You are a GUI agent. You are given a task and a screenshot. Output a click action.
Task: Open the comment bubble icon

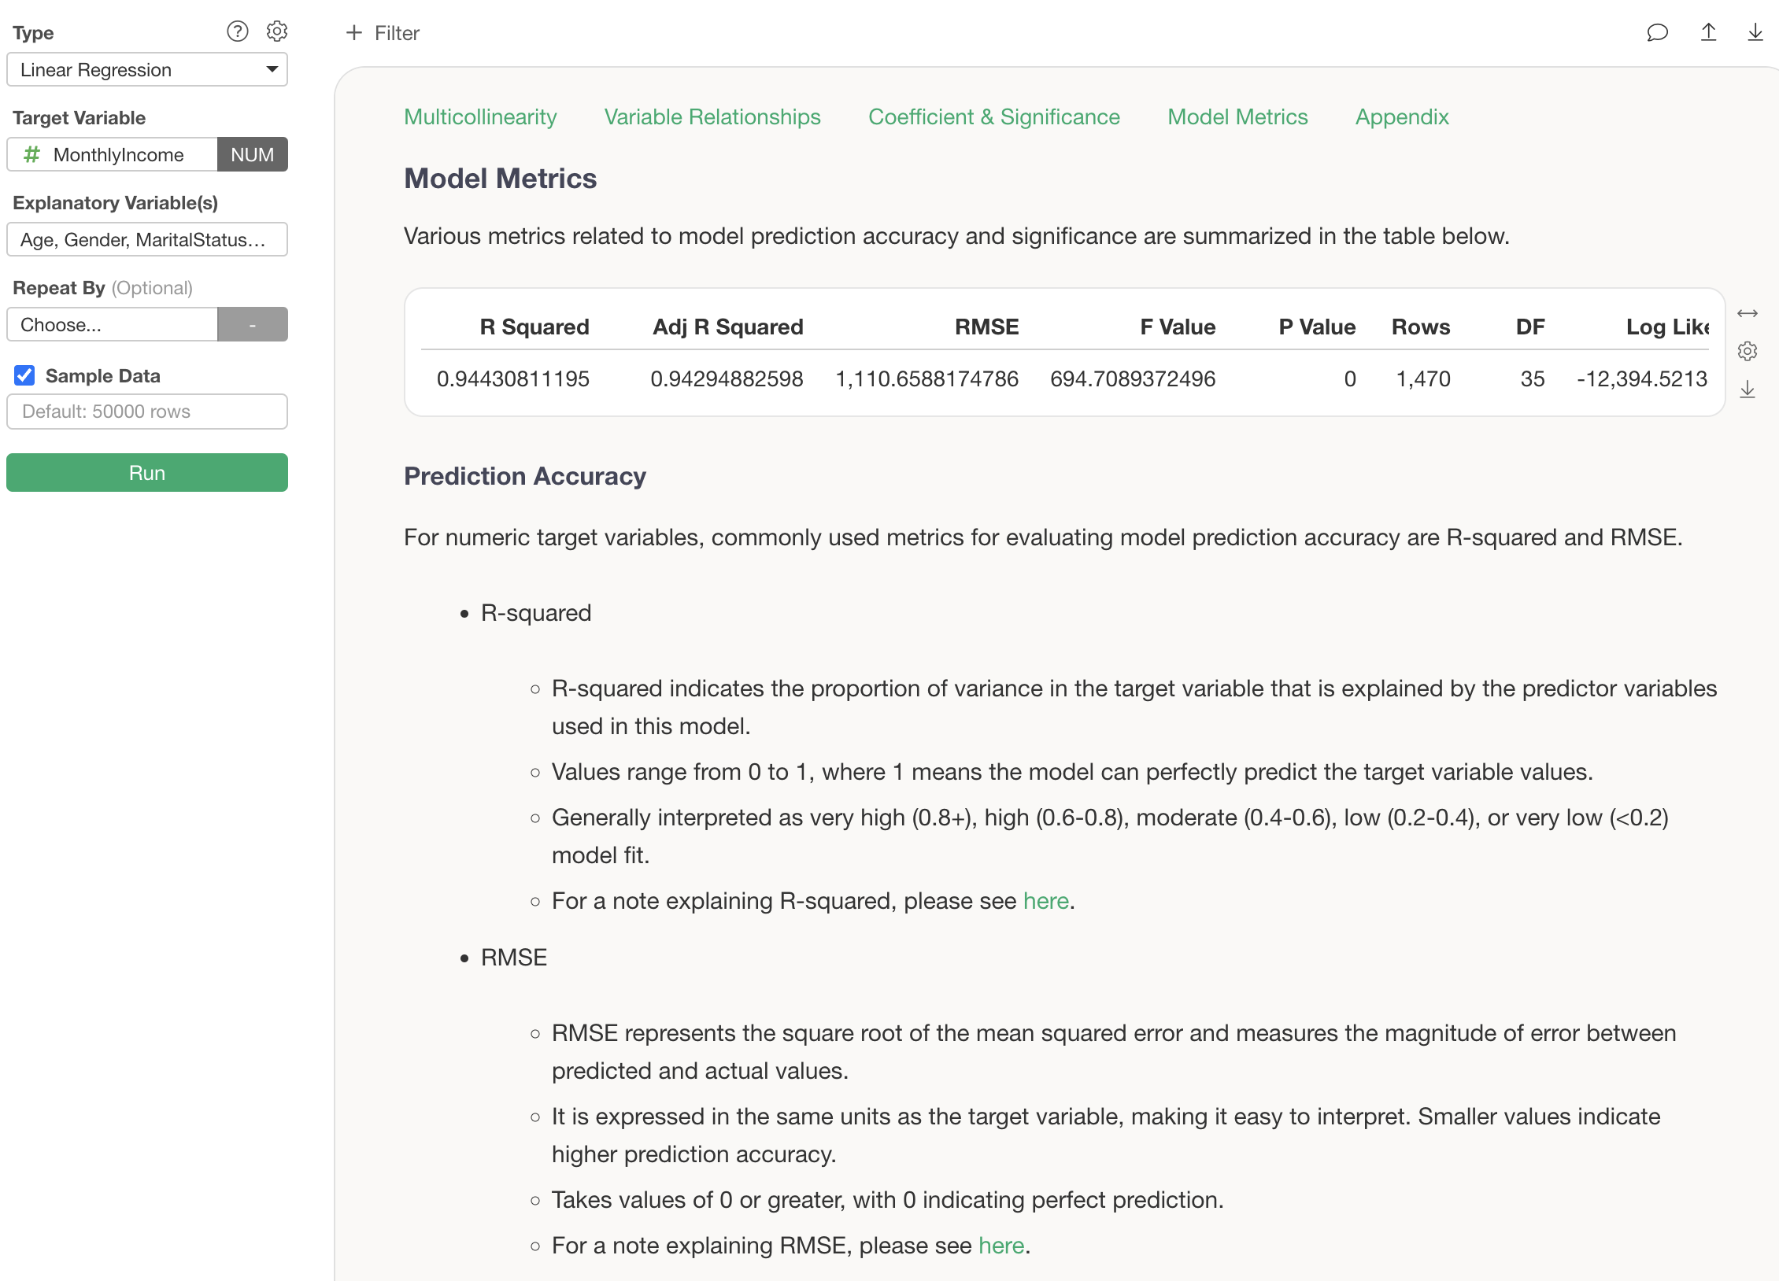click(x=1657, y=32)
